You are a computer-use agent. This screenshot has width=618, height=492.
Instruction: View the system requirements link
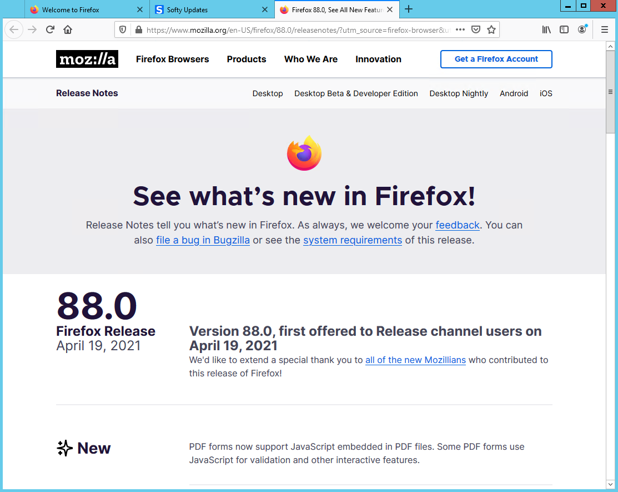coord(353,240)
